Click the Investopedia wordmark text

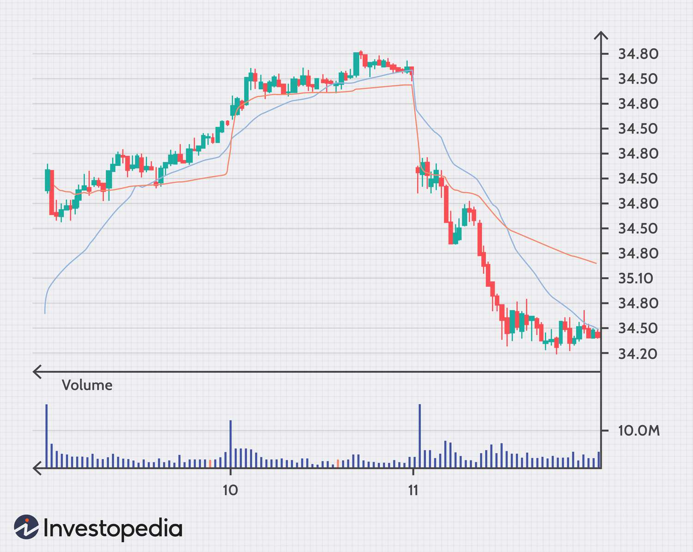coord(113,528)
